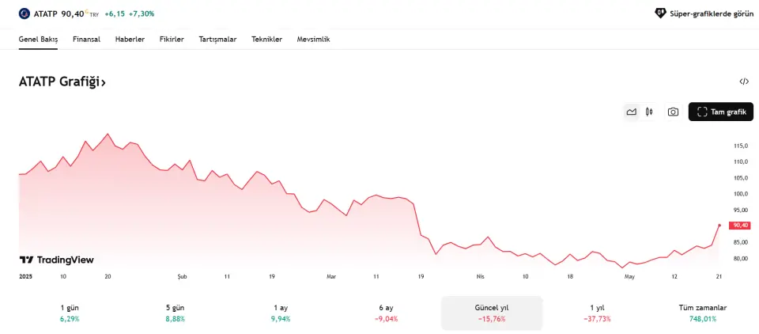Image resolution: width=759 pixels, height=334 pixels.
Task: Open Süper-grafiklerde görün link
Action: [704, 13]
